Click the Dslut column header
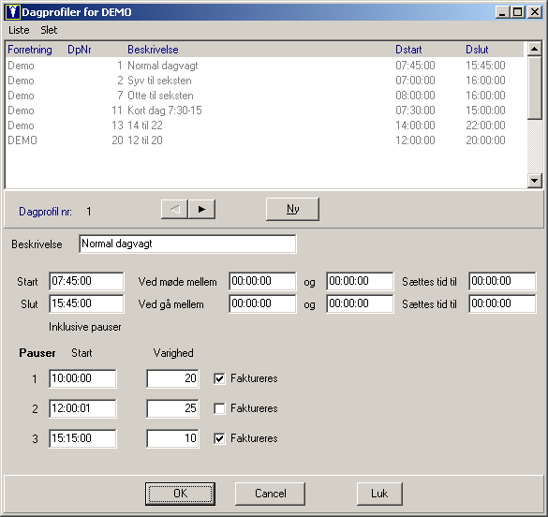This screenshot has height=517, width=548. (477, 50)
